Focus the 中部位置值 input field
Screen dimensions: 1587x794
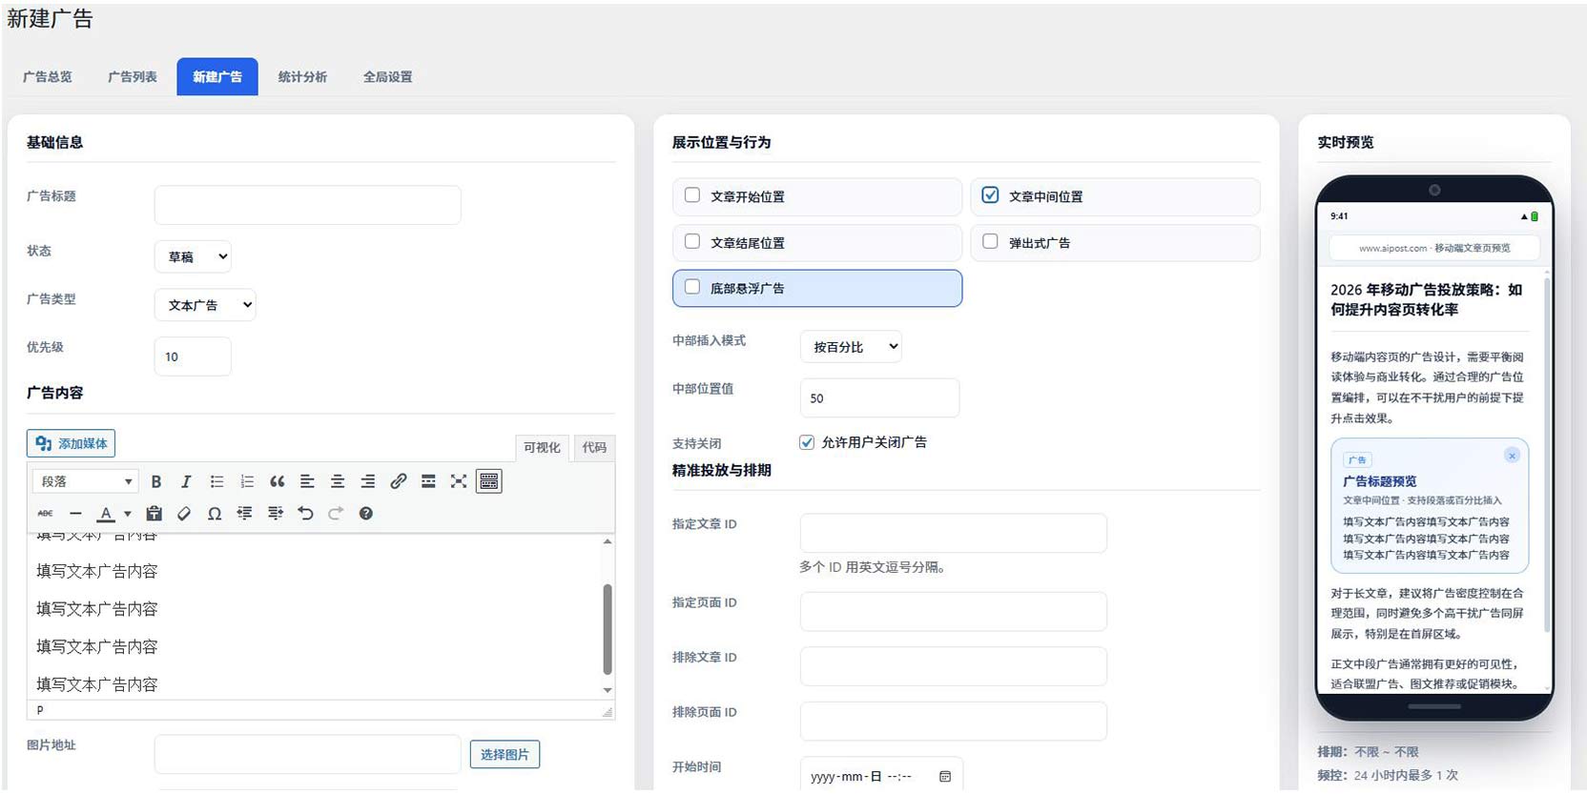(879, 397)
